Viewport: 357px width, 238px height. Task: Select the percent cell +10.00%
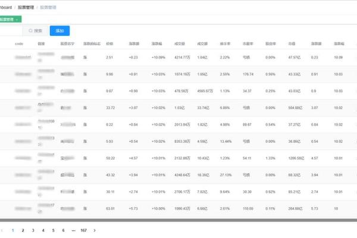point(158,209)
